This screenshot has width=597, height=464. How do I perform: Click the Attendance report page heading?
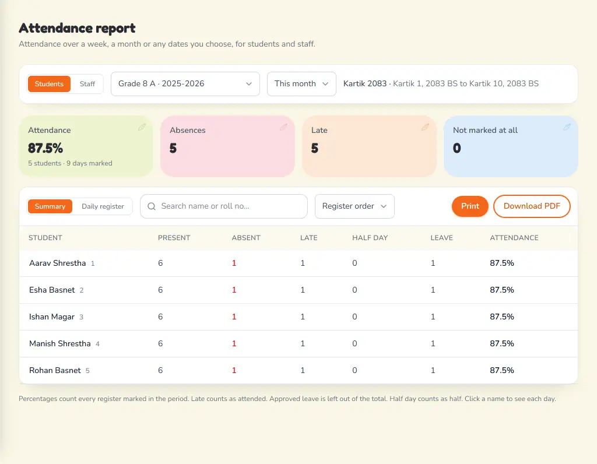point(77,28)
